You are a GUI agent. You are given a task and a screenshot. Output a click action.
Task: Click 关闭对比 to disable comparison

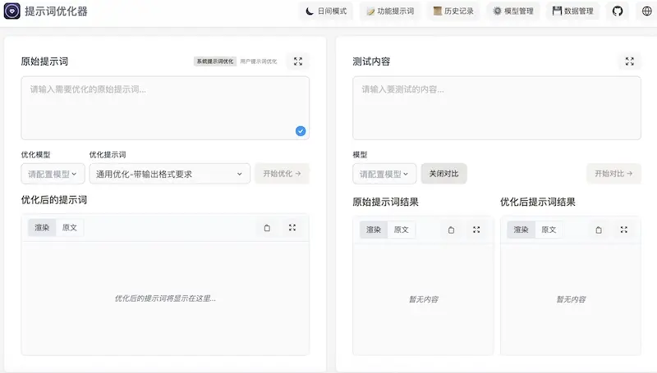[443, 174]
